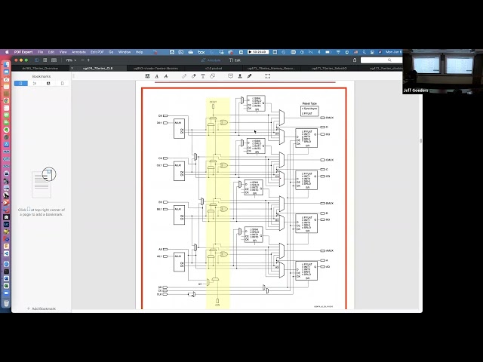The image size is (483, 362).
Task: Select the Stamp tool
Action: [x=240, y=76]
